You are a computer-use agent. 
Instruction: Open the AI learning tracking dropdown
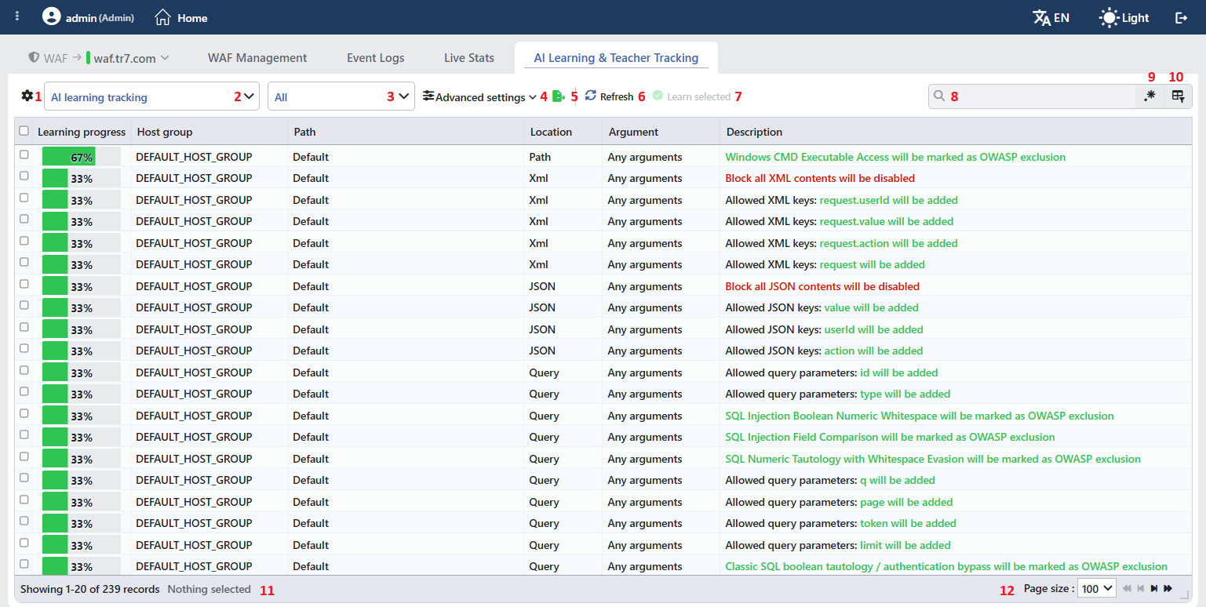point(151,97)
